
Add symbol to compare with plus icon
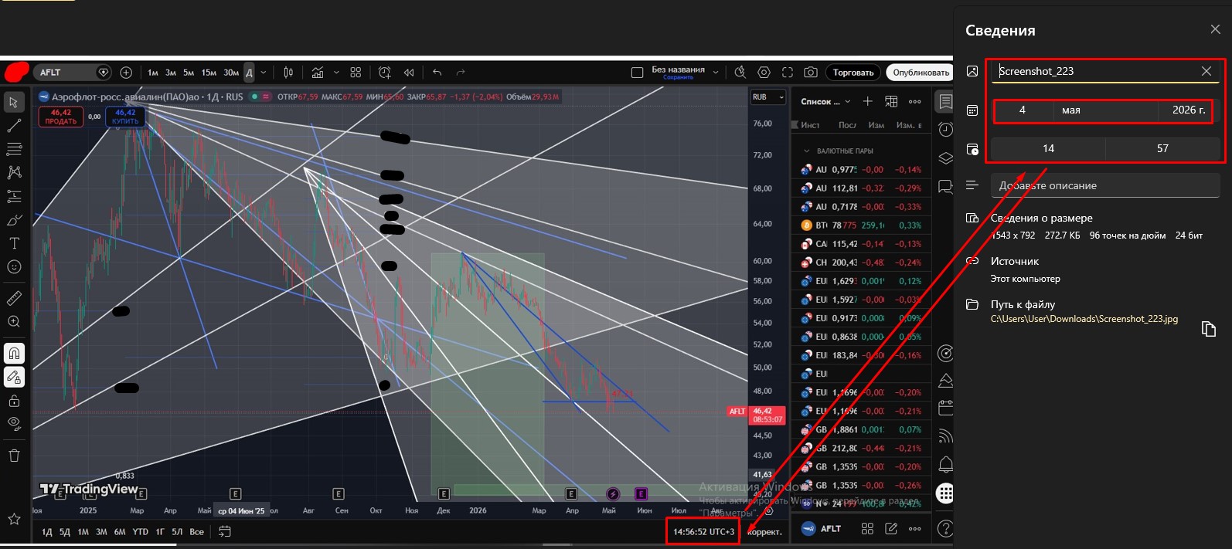pyautogui.click(x=126, y=73)
